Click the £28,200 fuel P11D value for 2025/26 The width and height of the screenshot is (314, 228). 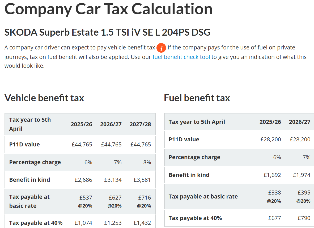click(x=270, y=140)
